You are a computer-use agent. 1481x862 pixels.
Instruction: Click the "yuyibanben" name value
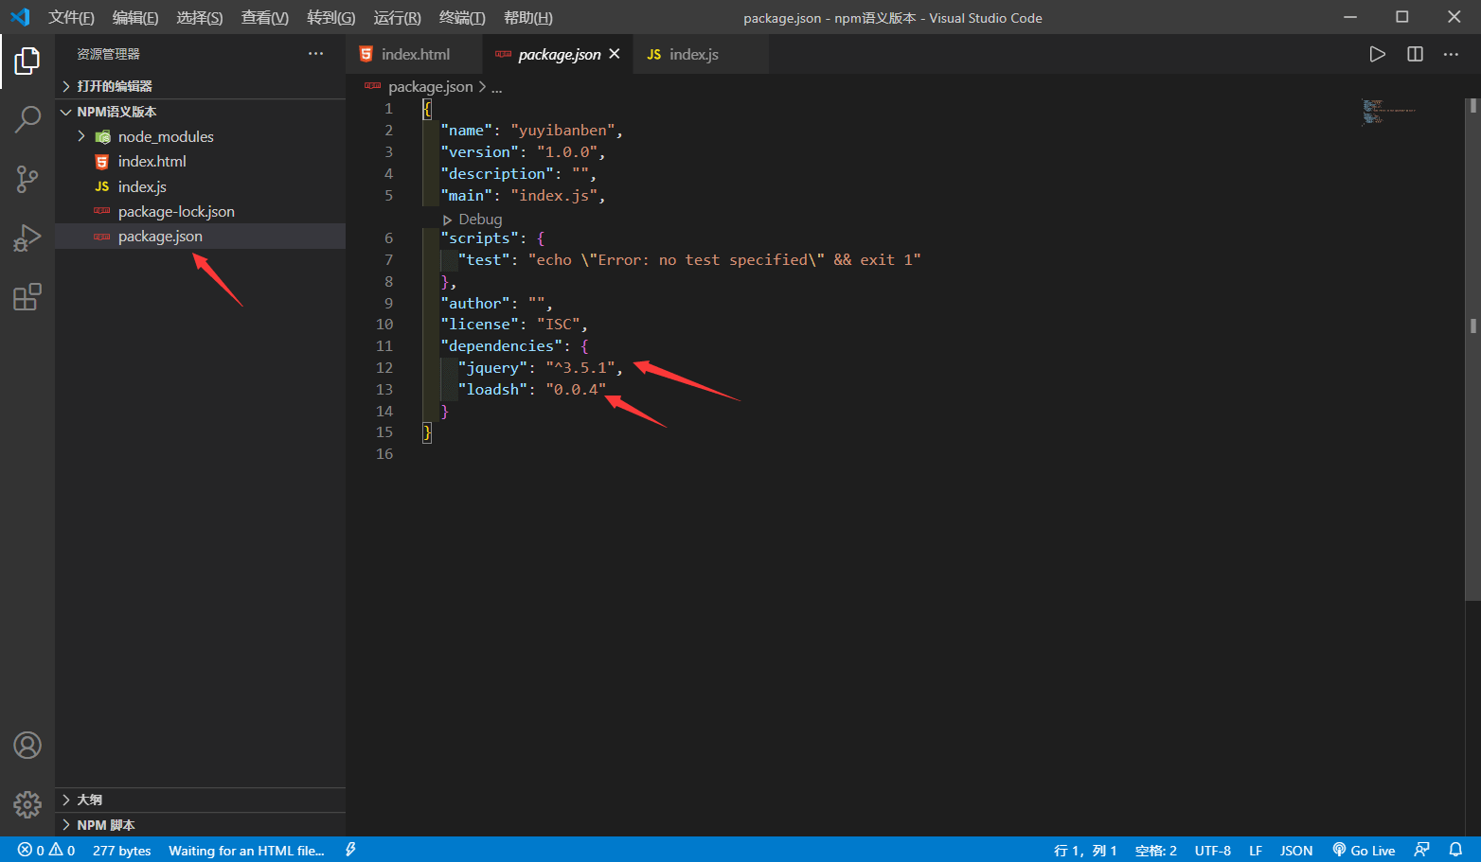coord(562,130)
